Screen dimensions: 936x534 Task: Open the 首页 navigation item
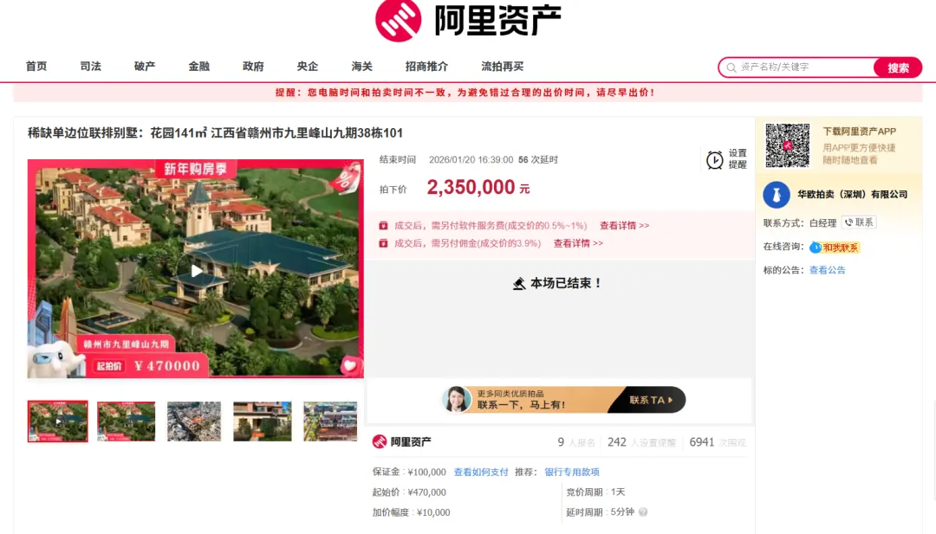36,66
